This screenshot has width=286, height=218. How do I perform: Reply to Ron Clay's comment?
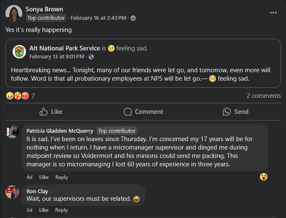tap(61, 210)
